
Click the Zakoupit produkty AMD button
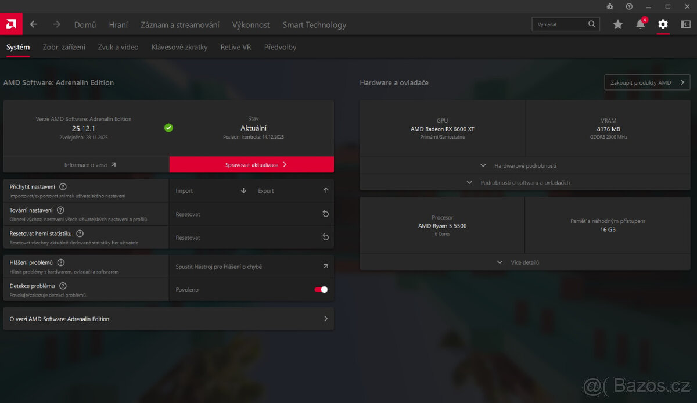pos(646,82)
